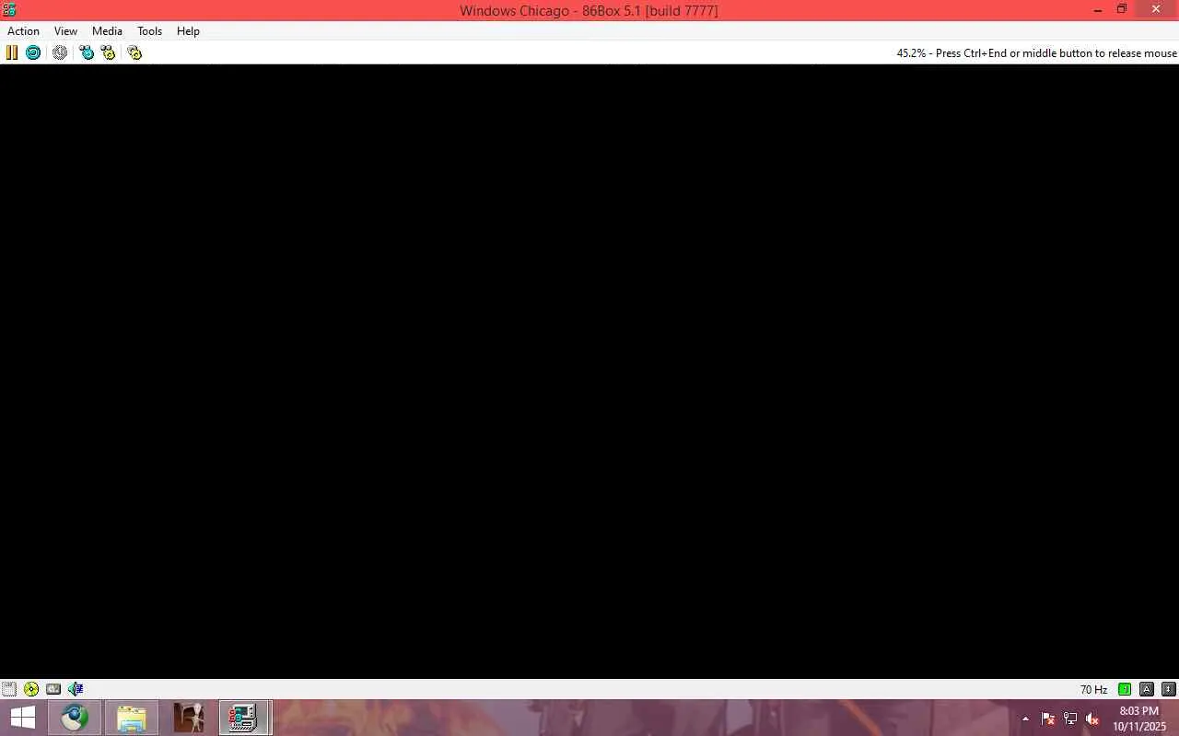This screenshot has height=736, width=1179.
Task: Open the dark figure app in the taskbar
Action: pyautogui.click(x=189, y=718)
